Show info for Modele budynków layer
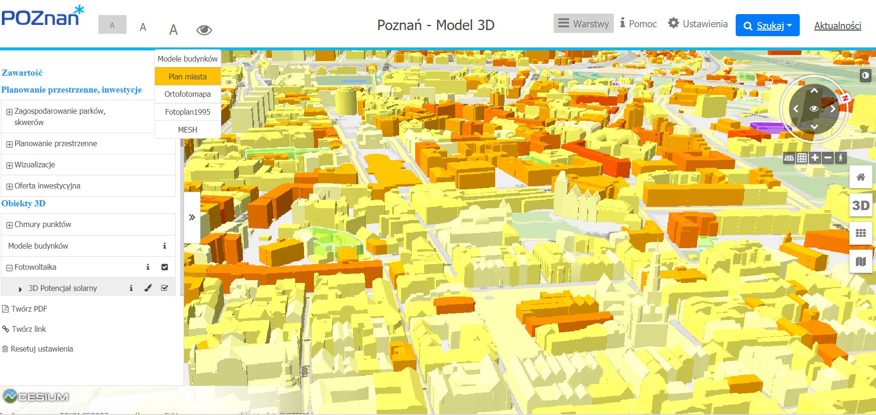 164,246
